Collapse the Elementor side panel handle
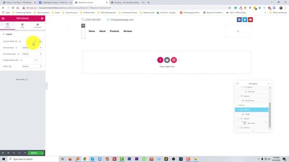289x162 pixels. [x=46, y=86]
